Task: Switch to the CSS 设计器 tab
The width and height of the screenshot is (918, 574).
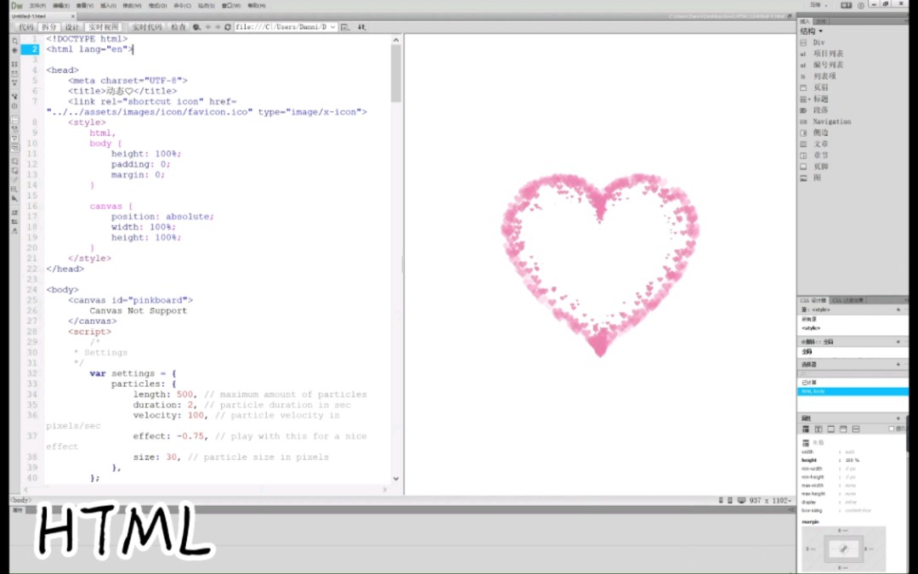Action: pyautogui.click(x=813, y=300)
